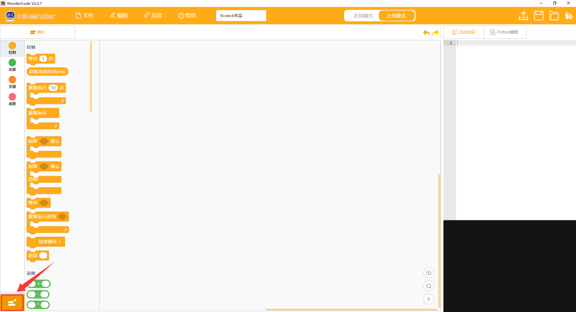Click the 控制 section heading
Viewport: 576px width, 312px height.
pos(31,47)
